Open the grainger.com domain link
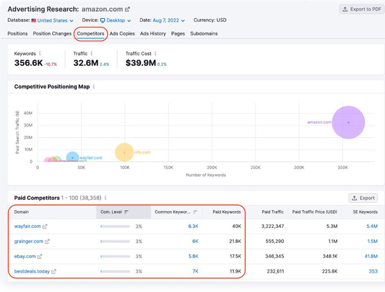 [28, 241]
